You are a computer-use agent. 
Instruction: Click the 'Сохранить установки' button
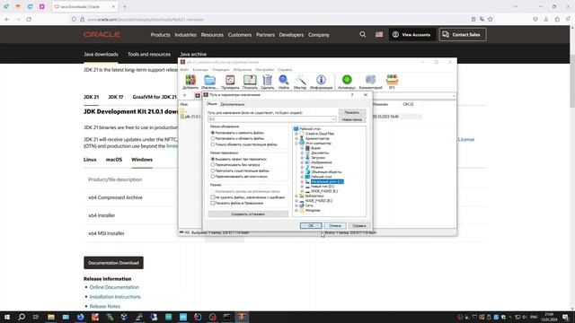[x=248, y=214]
